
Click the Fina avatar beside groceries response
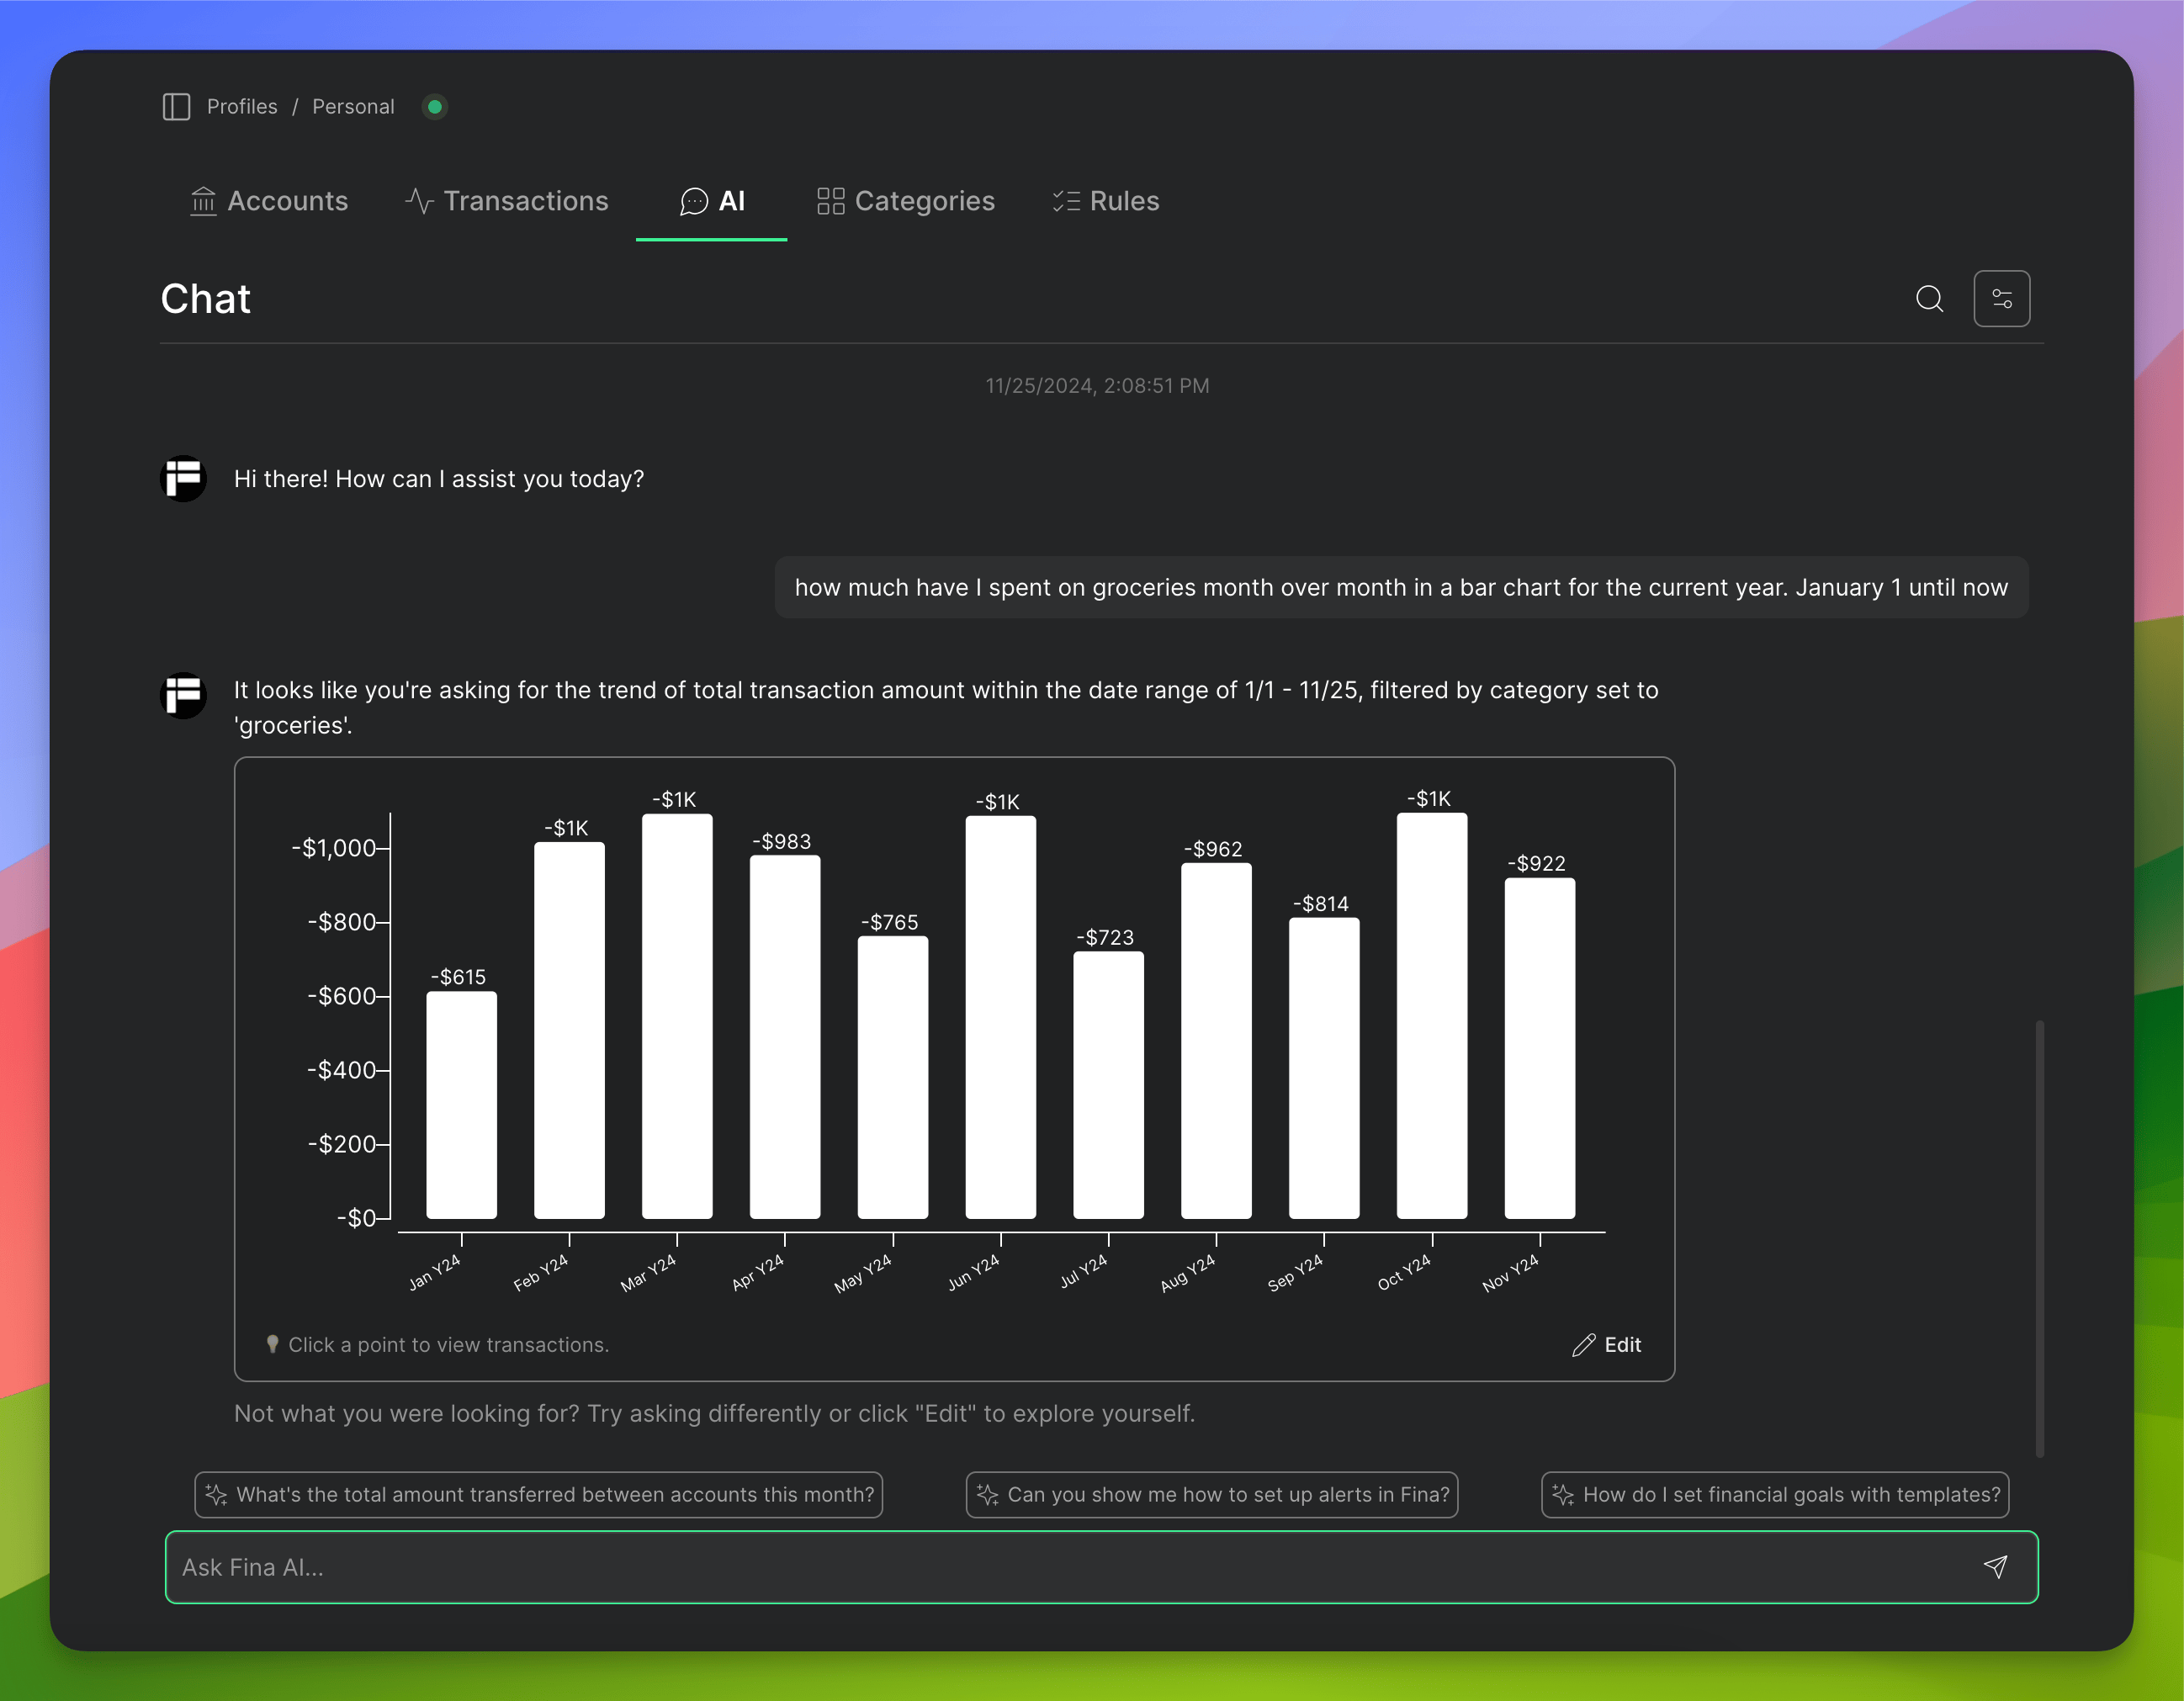pos(184,695)
